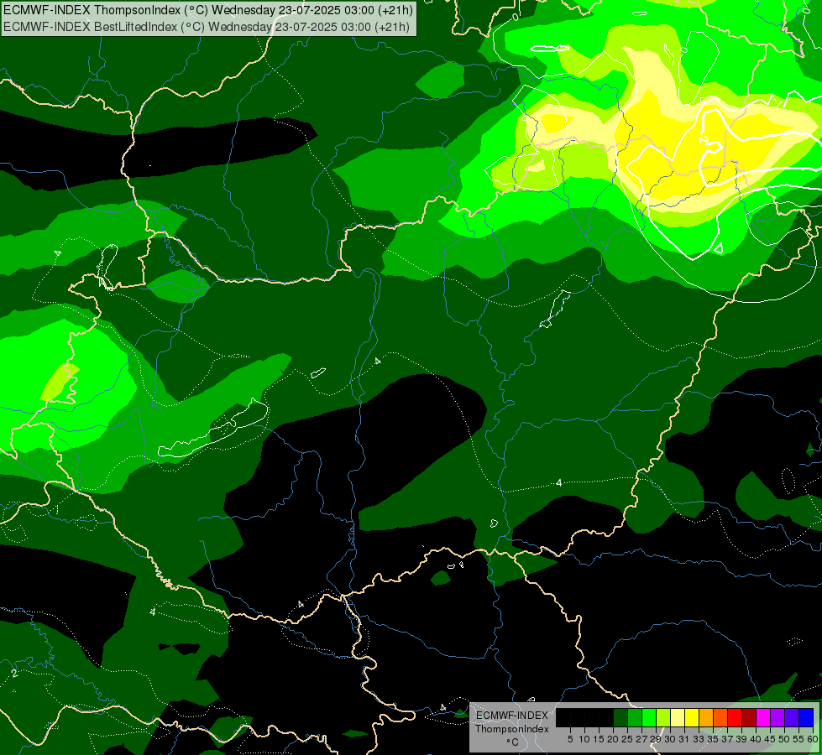822x755 pixels.
Task: Click the legend value 37
Action: [x=728, y=739]
